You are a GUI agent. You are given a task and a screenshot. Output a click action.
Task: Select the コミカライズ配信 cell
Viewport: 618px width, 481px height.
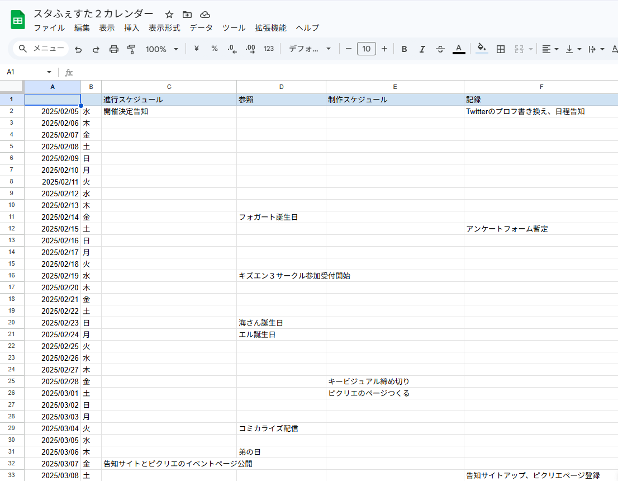pos(282,428)
